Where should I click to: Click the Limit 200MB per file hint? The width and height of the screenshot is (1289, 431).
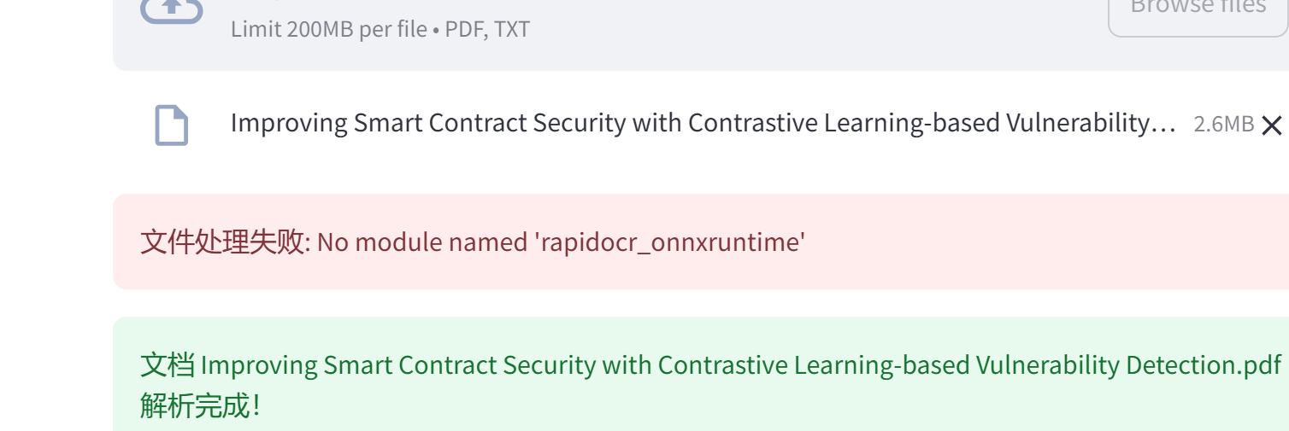pos(328,29)
